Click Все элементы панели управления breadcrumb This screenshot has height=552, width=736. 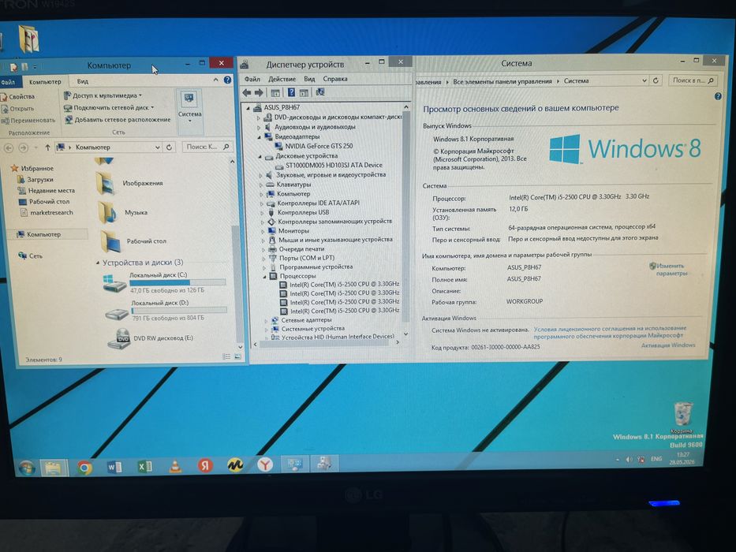(502, 82)
